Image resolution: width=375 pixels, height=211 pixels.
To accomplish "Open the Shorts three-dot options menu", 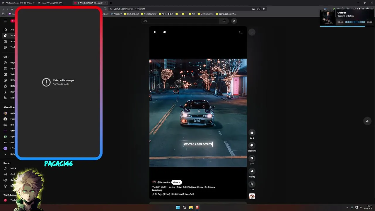I will click(252, 32).
